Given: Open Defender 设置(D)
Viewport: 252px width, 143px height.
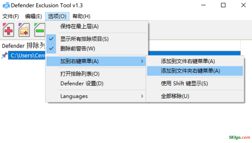Looking at the screenshot, I should click(x=96, y=84).
